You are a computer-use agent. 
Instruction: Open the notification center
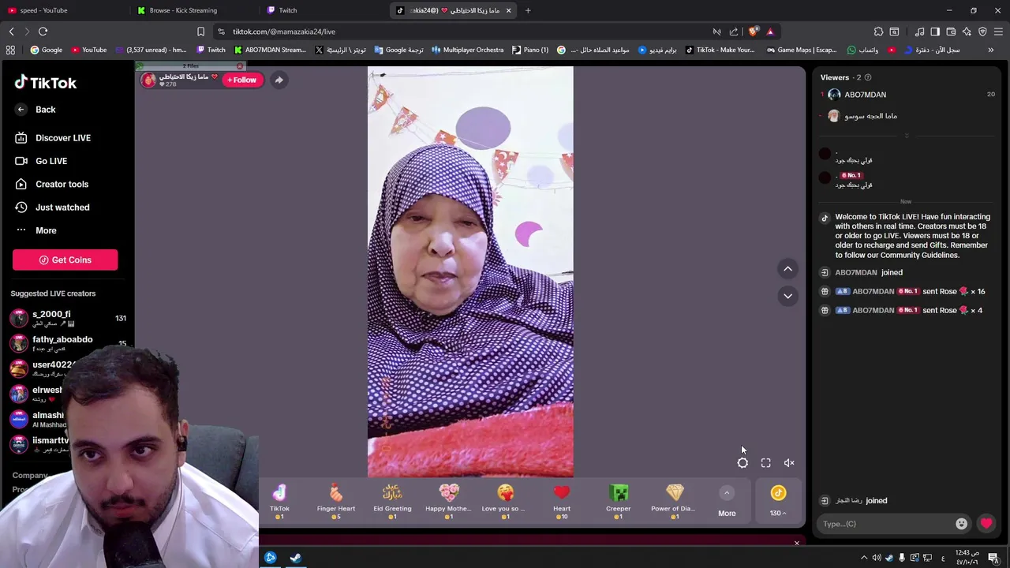click(x=993, y=558)
